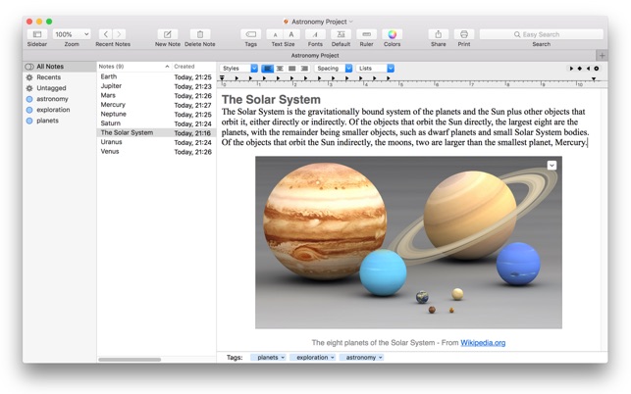631x394 pixels.
Task: Open the Zoom 100% dropdown
Action: (72, 34)
